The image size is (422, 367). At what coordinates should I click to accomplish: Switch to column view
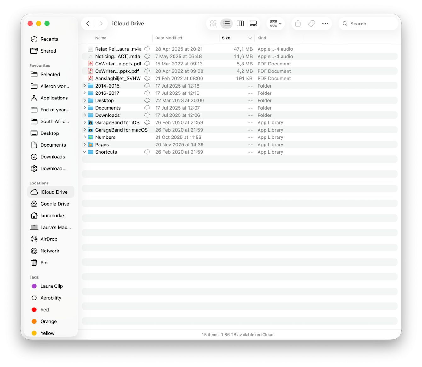(x=240, y=23)
